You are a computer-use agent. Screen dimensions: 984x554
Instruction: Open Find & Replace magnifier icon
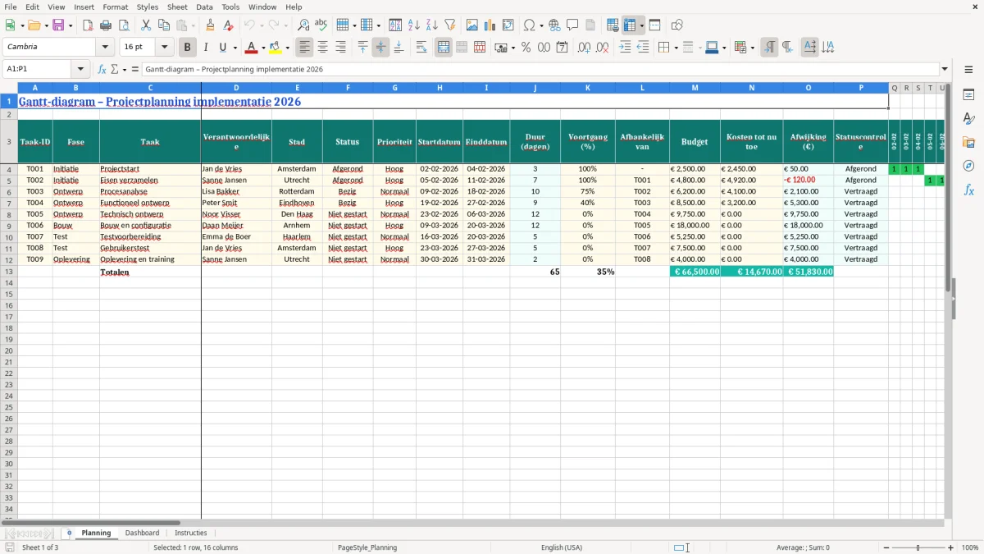[x=303, y=25]
